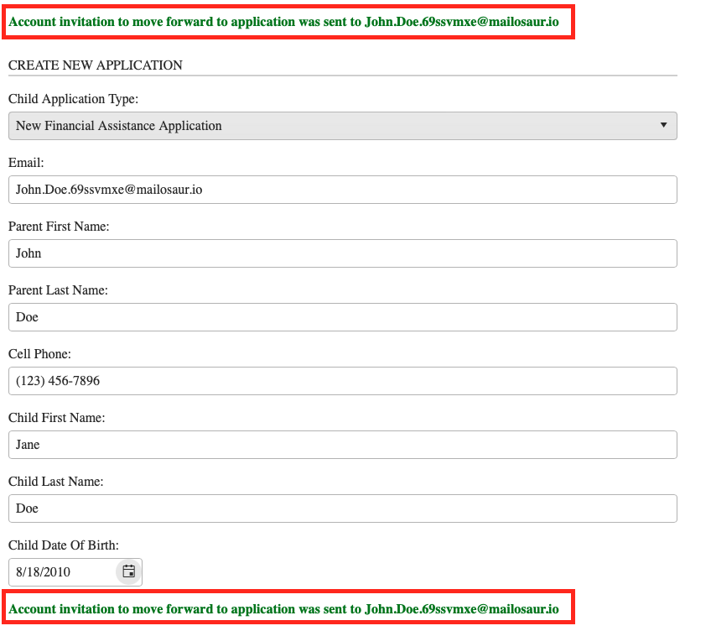
Task: Click the 'Parent First Name:' label
Action: coord(59,227)
